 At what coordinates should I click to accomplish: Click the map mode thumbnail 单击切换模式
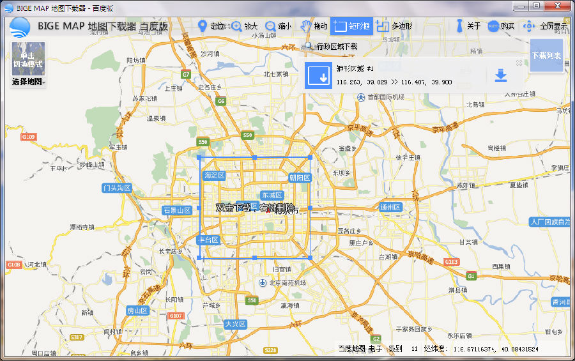28,59
